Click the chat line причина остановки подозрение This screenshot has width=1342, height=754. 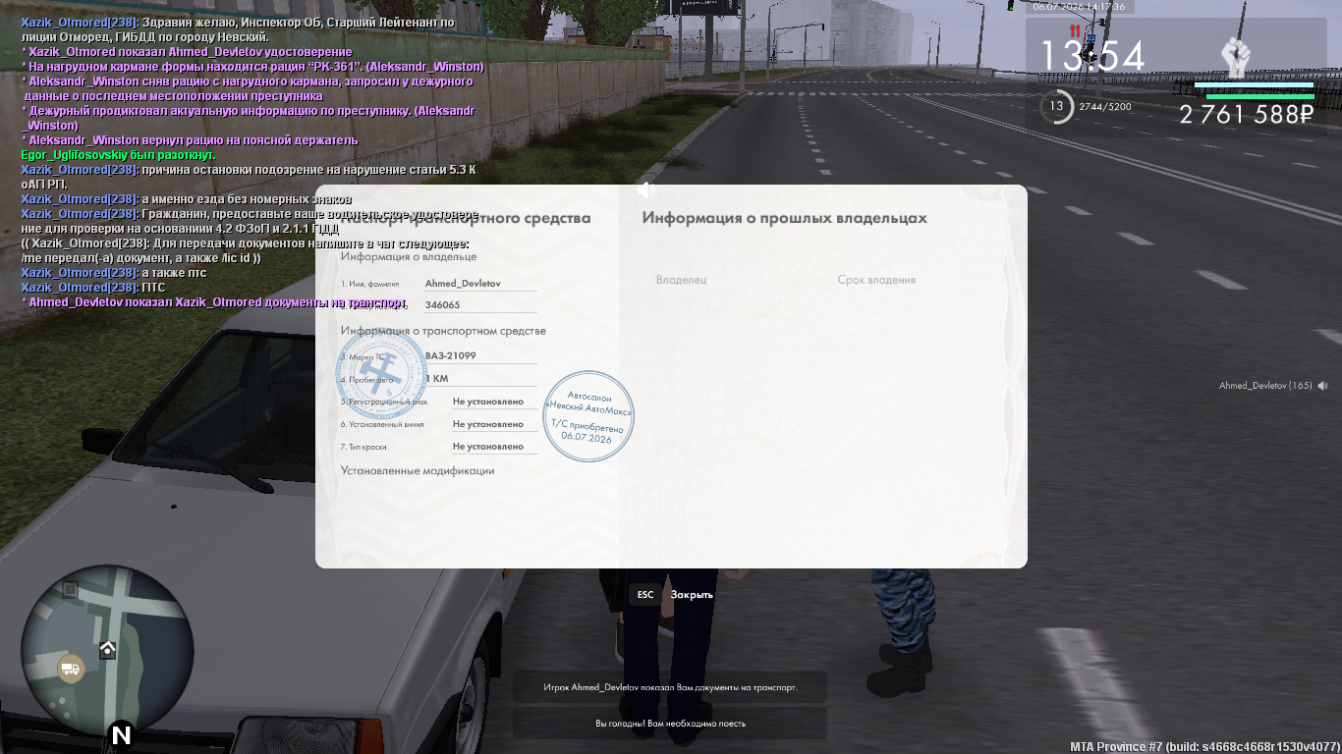click(249, 177)
